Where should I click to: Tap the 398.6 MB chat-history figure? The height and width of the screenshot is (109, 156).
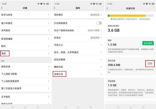tap(114, 65)
